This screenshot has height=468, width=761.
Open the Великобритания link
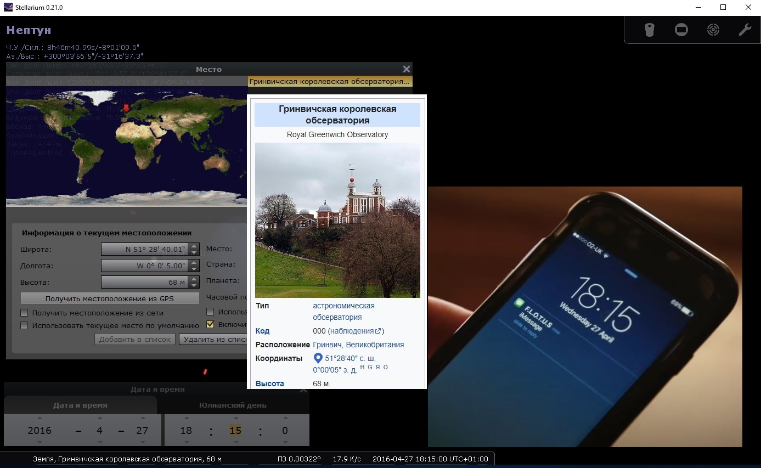[375, 345]
